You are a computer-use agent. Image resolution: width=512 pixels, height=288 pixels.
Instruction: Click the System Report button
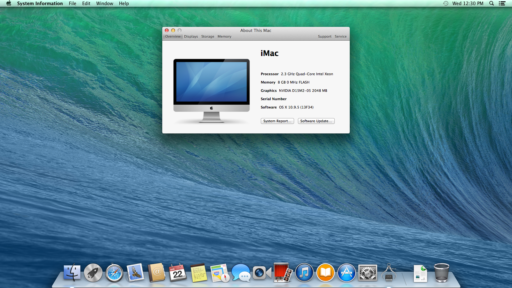click(277, 121)
